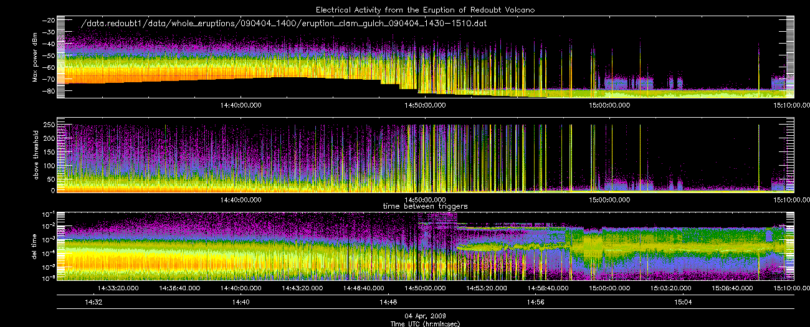Click 15:00:00.000 under the above threshold plot
Viewport: 810px width, 327px height.
(x=609, y=199)
